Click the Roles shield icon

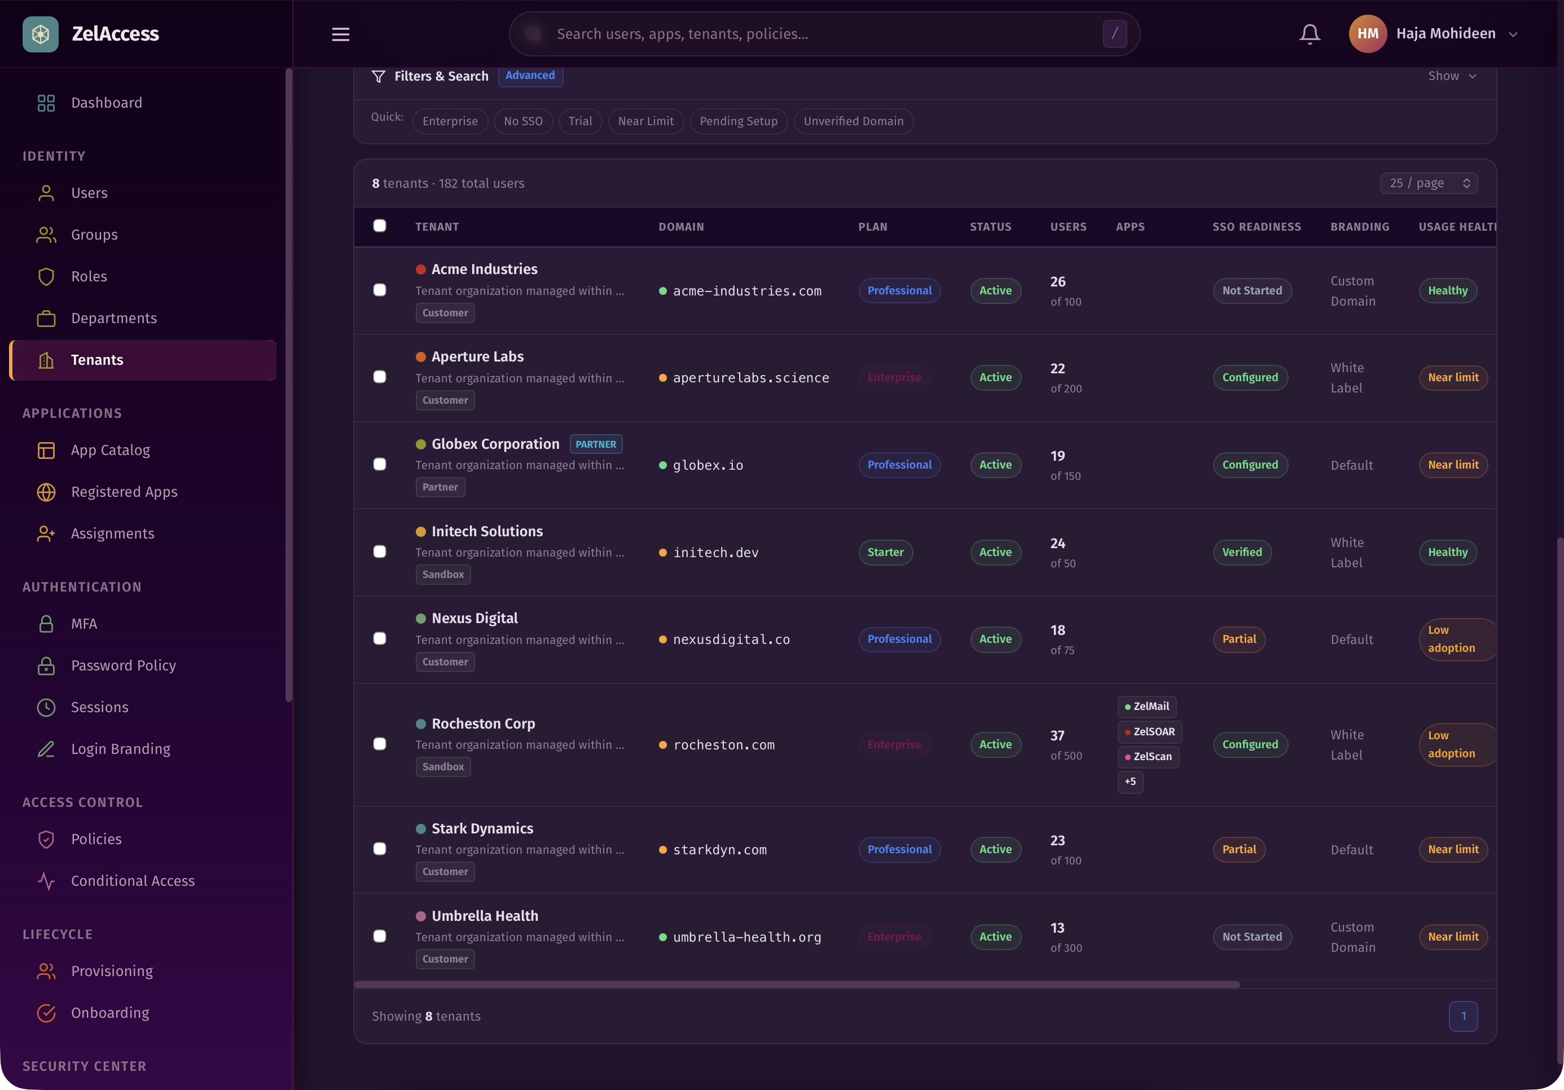click(46, 276)
